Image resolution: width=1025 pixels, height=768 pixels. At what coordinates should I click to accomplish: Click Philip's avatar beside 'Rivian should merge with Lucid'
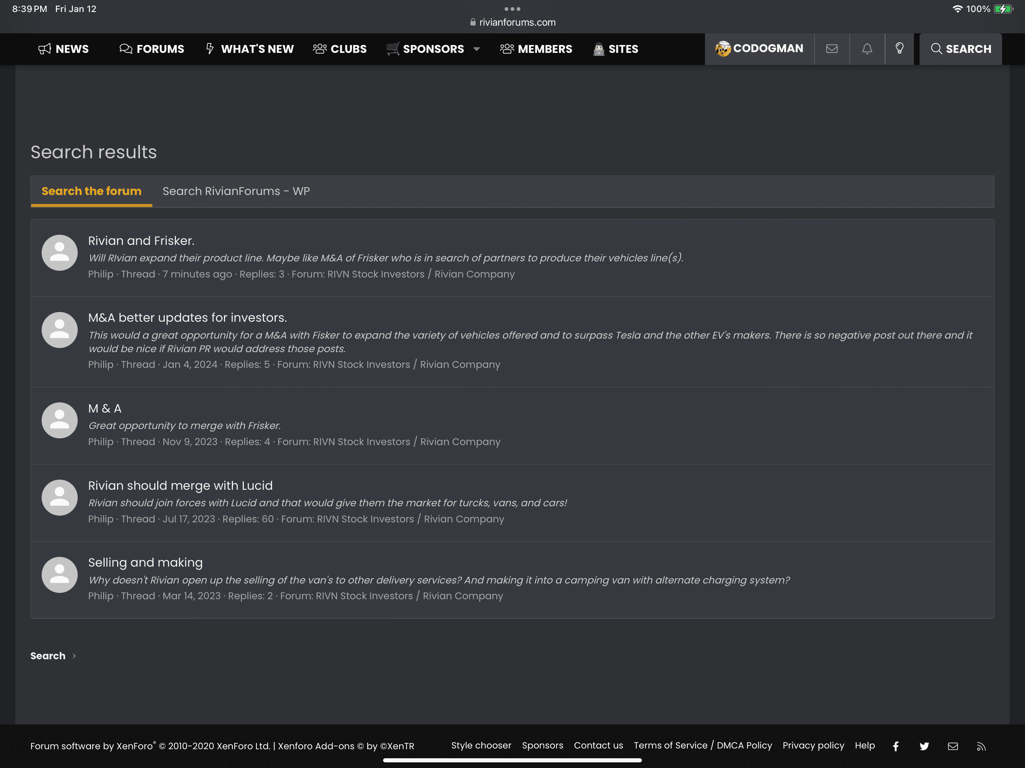[x=59, y=498]
